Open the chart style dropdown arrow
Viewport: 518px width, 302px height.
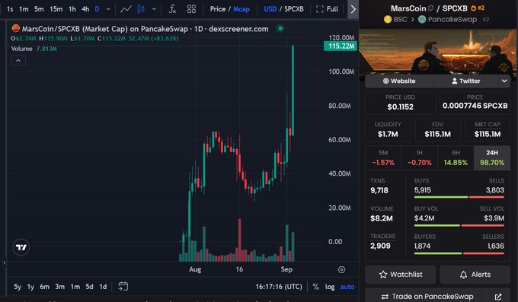pyautogui.click(x=154, y=9)
